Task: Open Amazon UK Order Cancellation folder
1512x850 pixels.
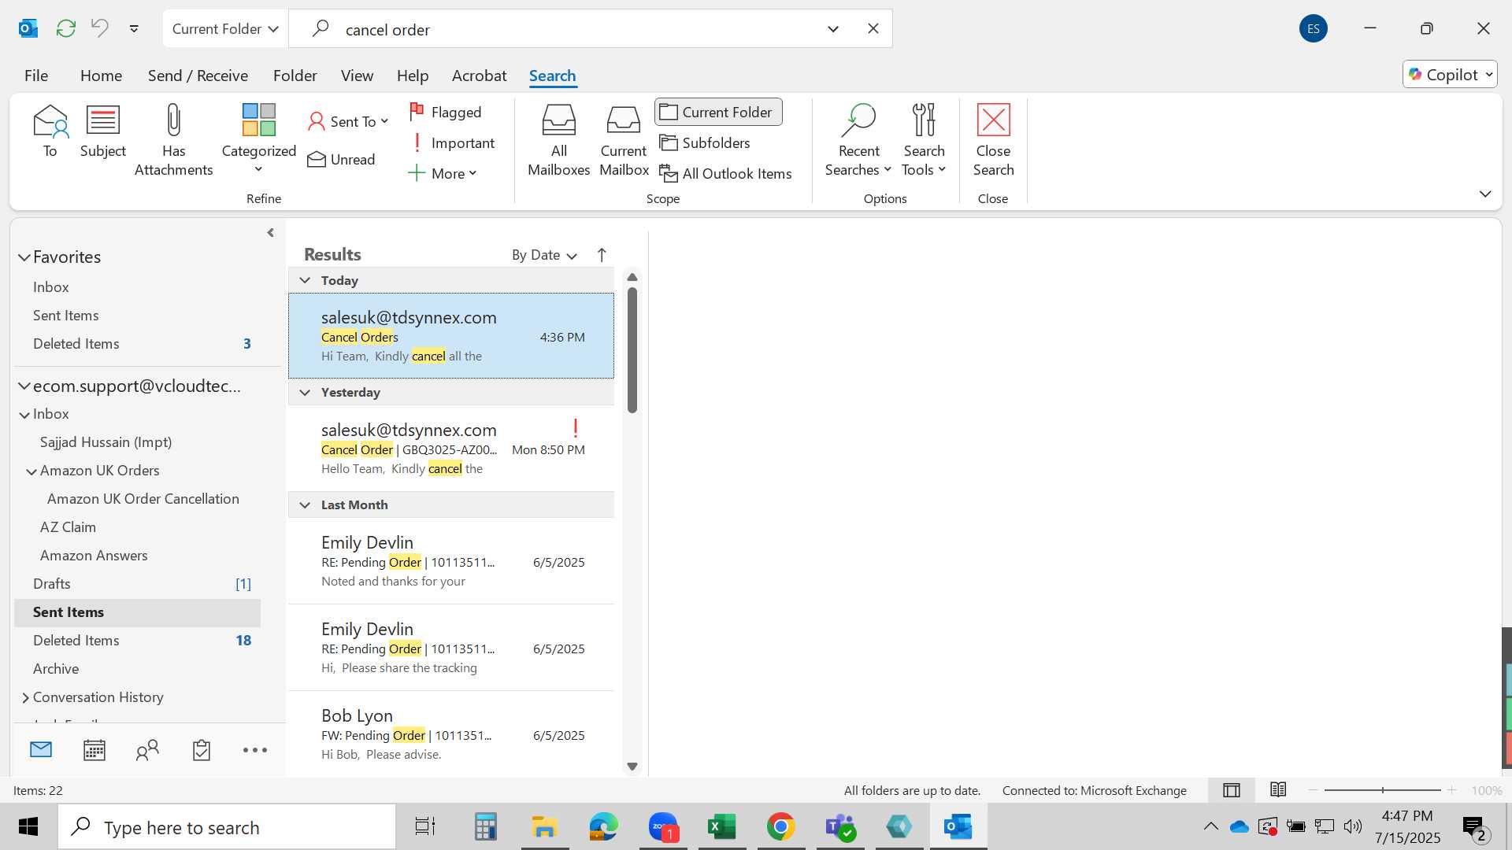Action: pyautogui.click(x=143, y=499)
